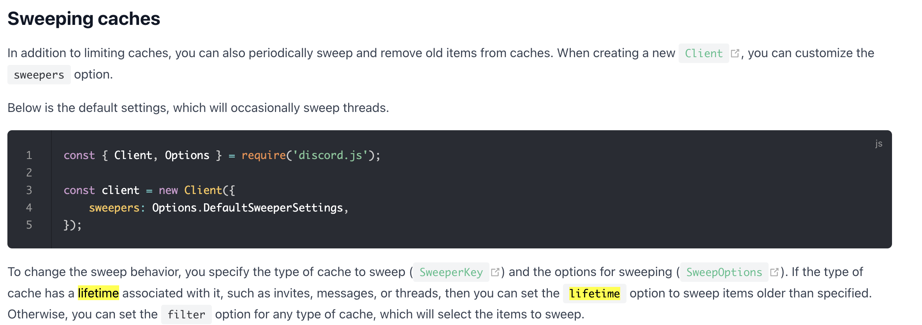Image resolution: width=922 pixels, height=325 pixels.
Task: Click the yellow 'sweepers:' property in the code
Action: 117,208
